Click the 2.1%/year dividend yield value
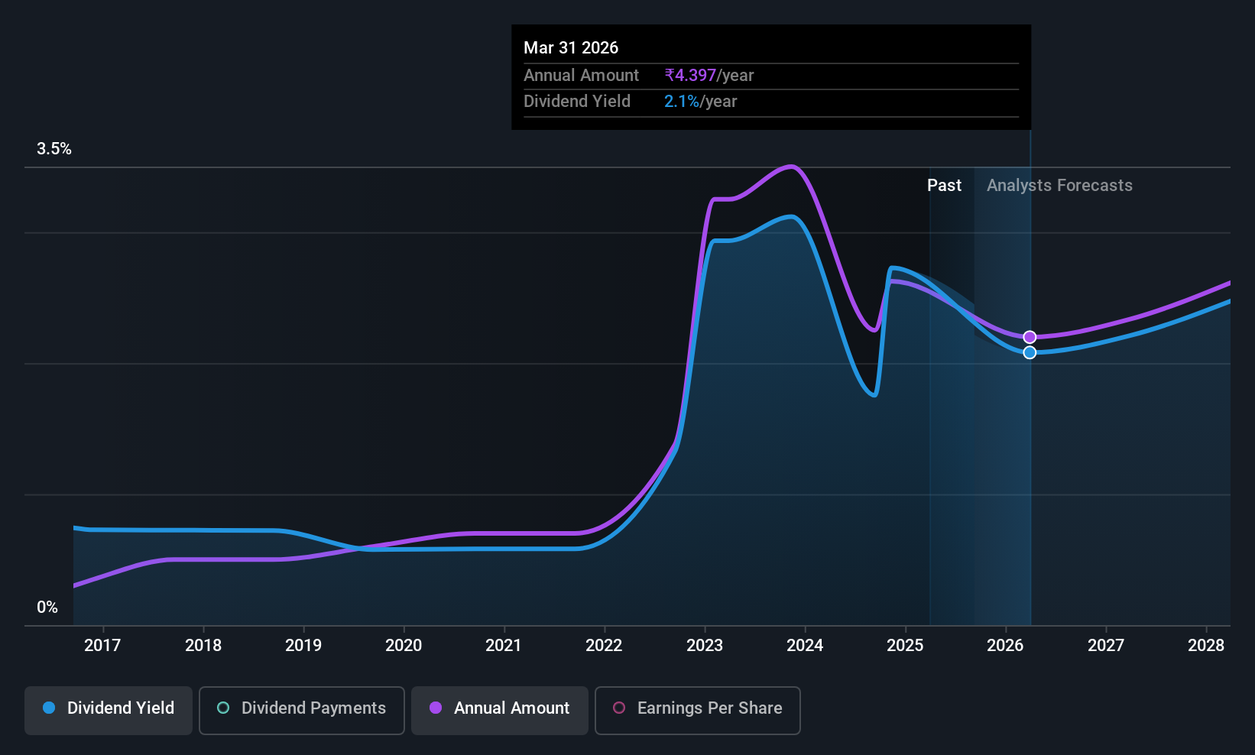 [701, 102]
